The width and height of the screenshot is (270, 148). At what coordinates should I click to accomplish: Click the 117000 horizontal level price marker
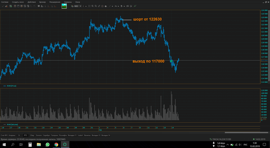tap(264, 61)
